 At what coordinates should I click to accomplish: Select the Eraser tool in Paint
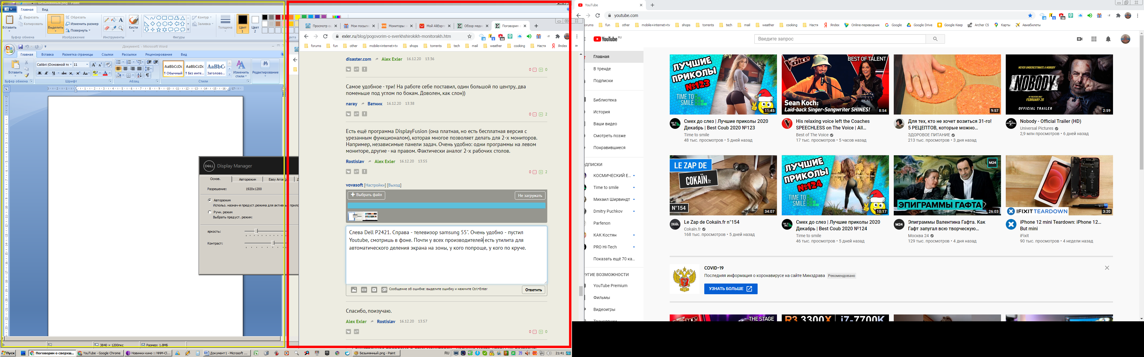tap(107, 28)
